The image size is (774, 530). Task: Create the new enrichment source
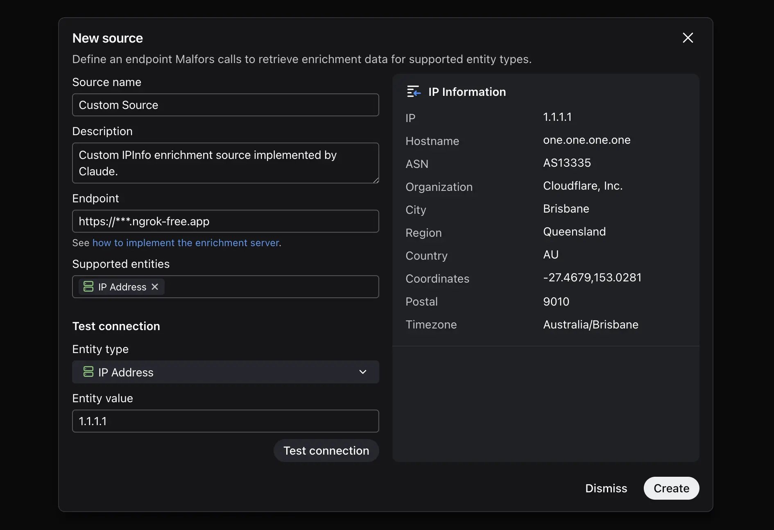point(671,488)
